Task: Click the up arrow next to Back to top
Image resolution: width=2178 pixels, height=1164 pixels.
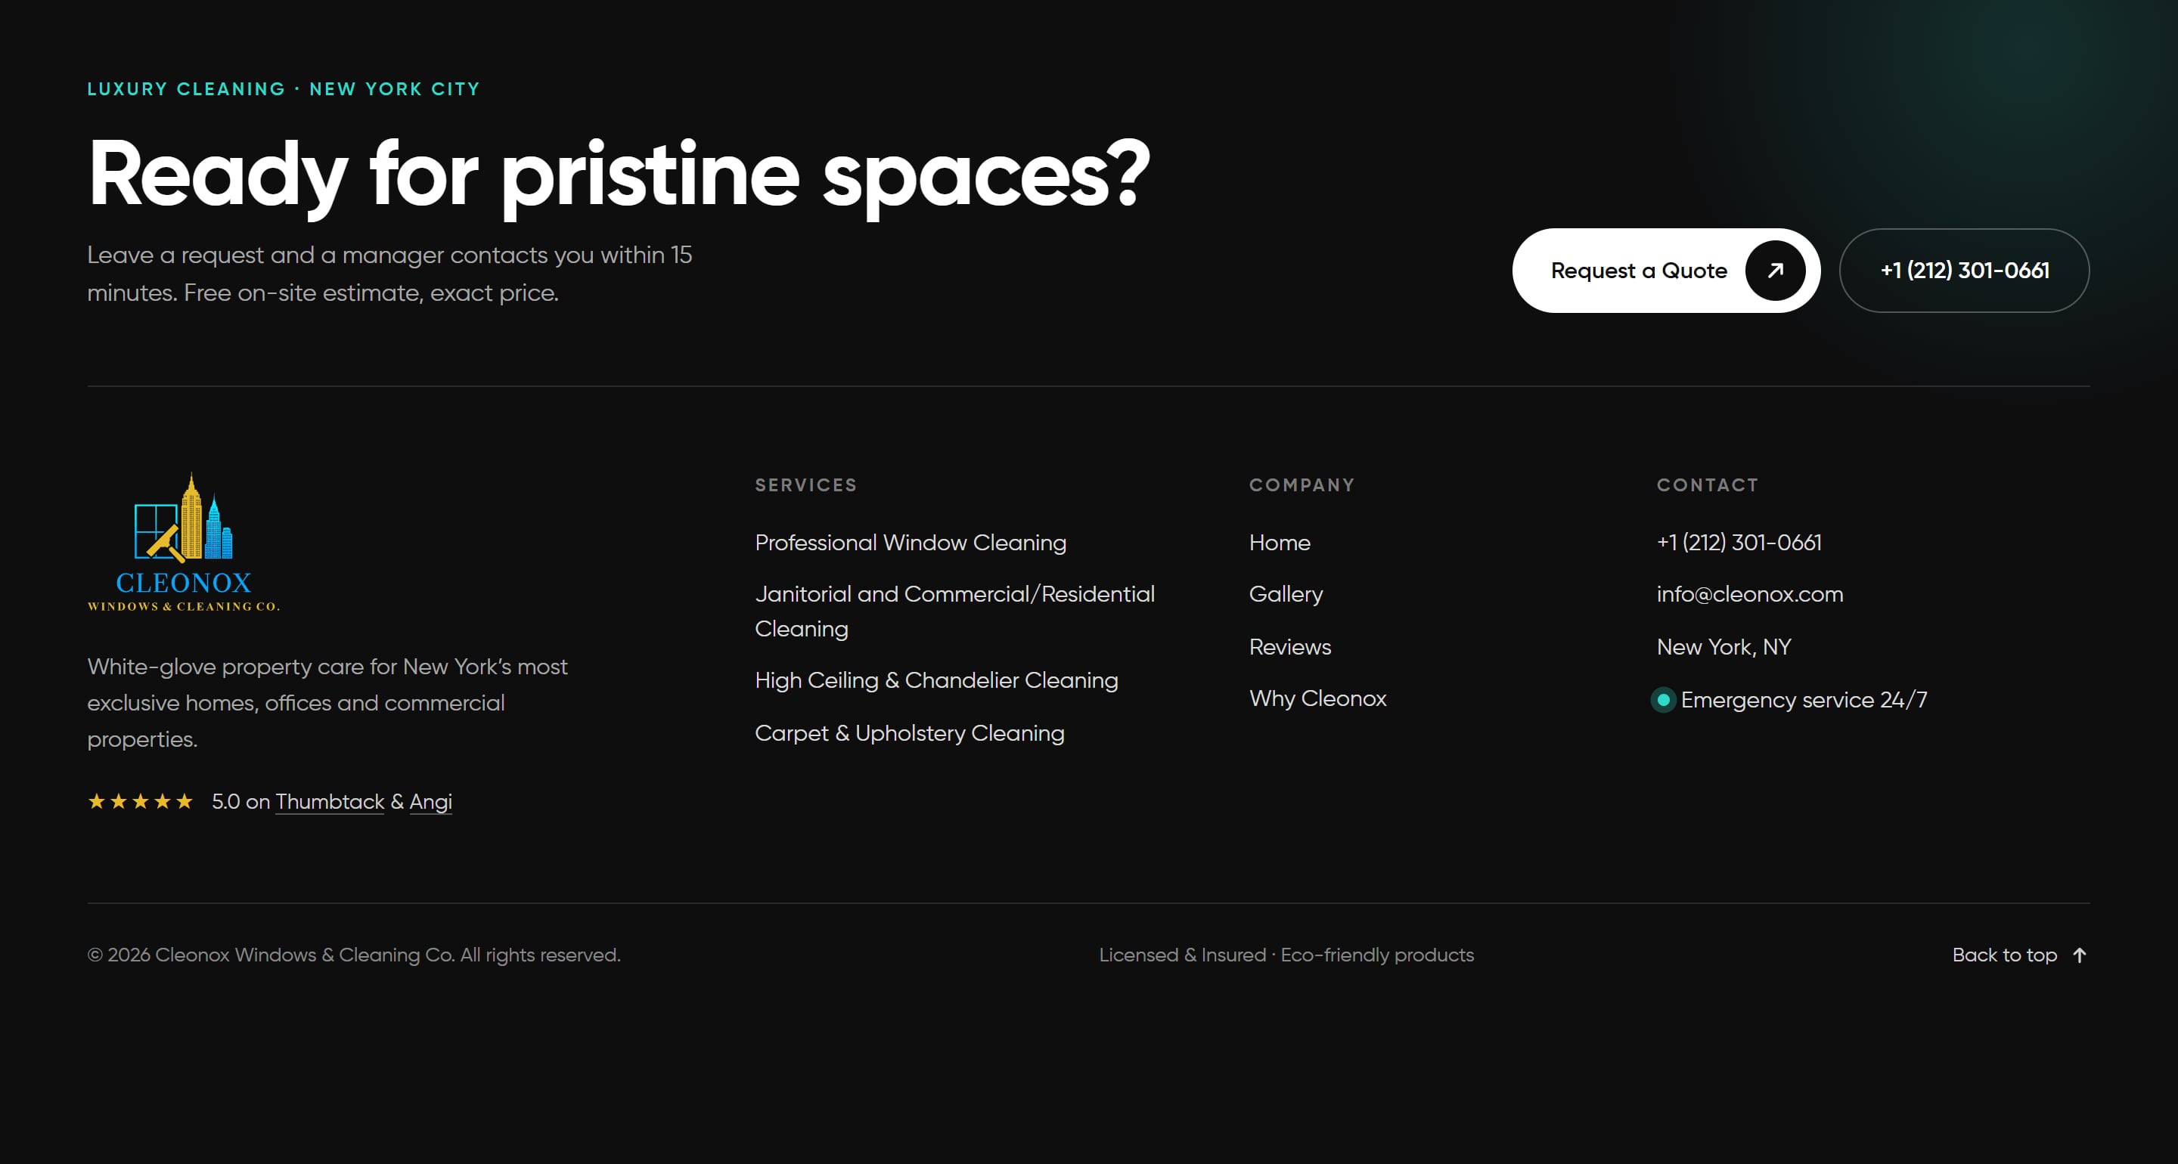Action: [x=2080, y=955]
